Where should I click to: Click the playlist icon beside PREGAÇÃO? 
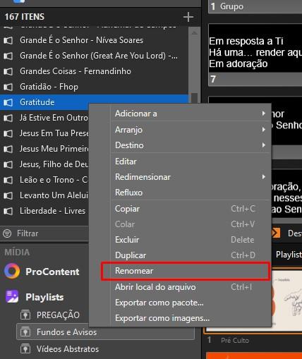coord(25,315)
